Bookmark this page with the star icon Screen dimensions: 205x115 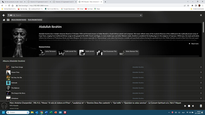click(188, 6)
